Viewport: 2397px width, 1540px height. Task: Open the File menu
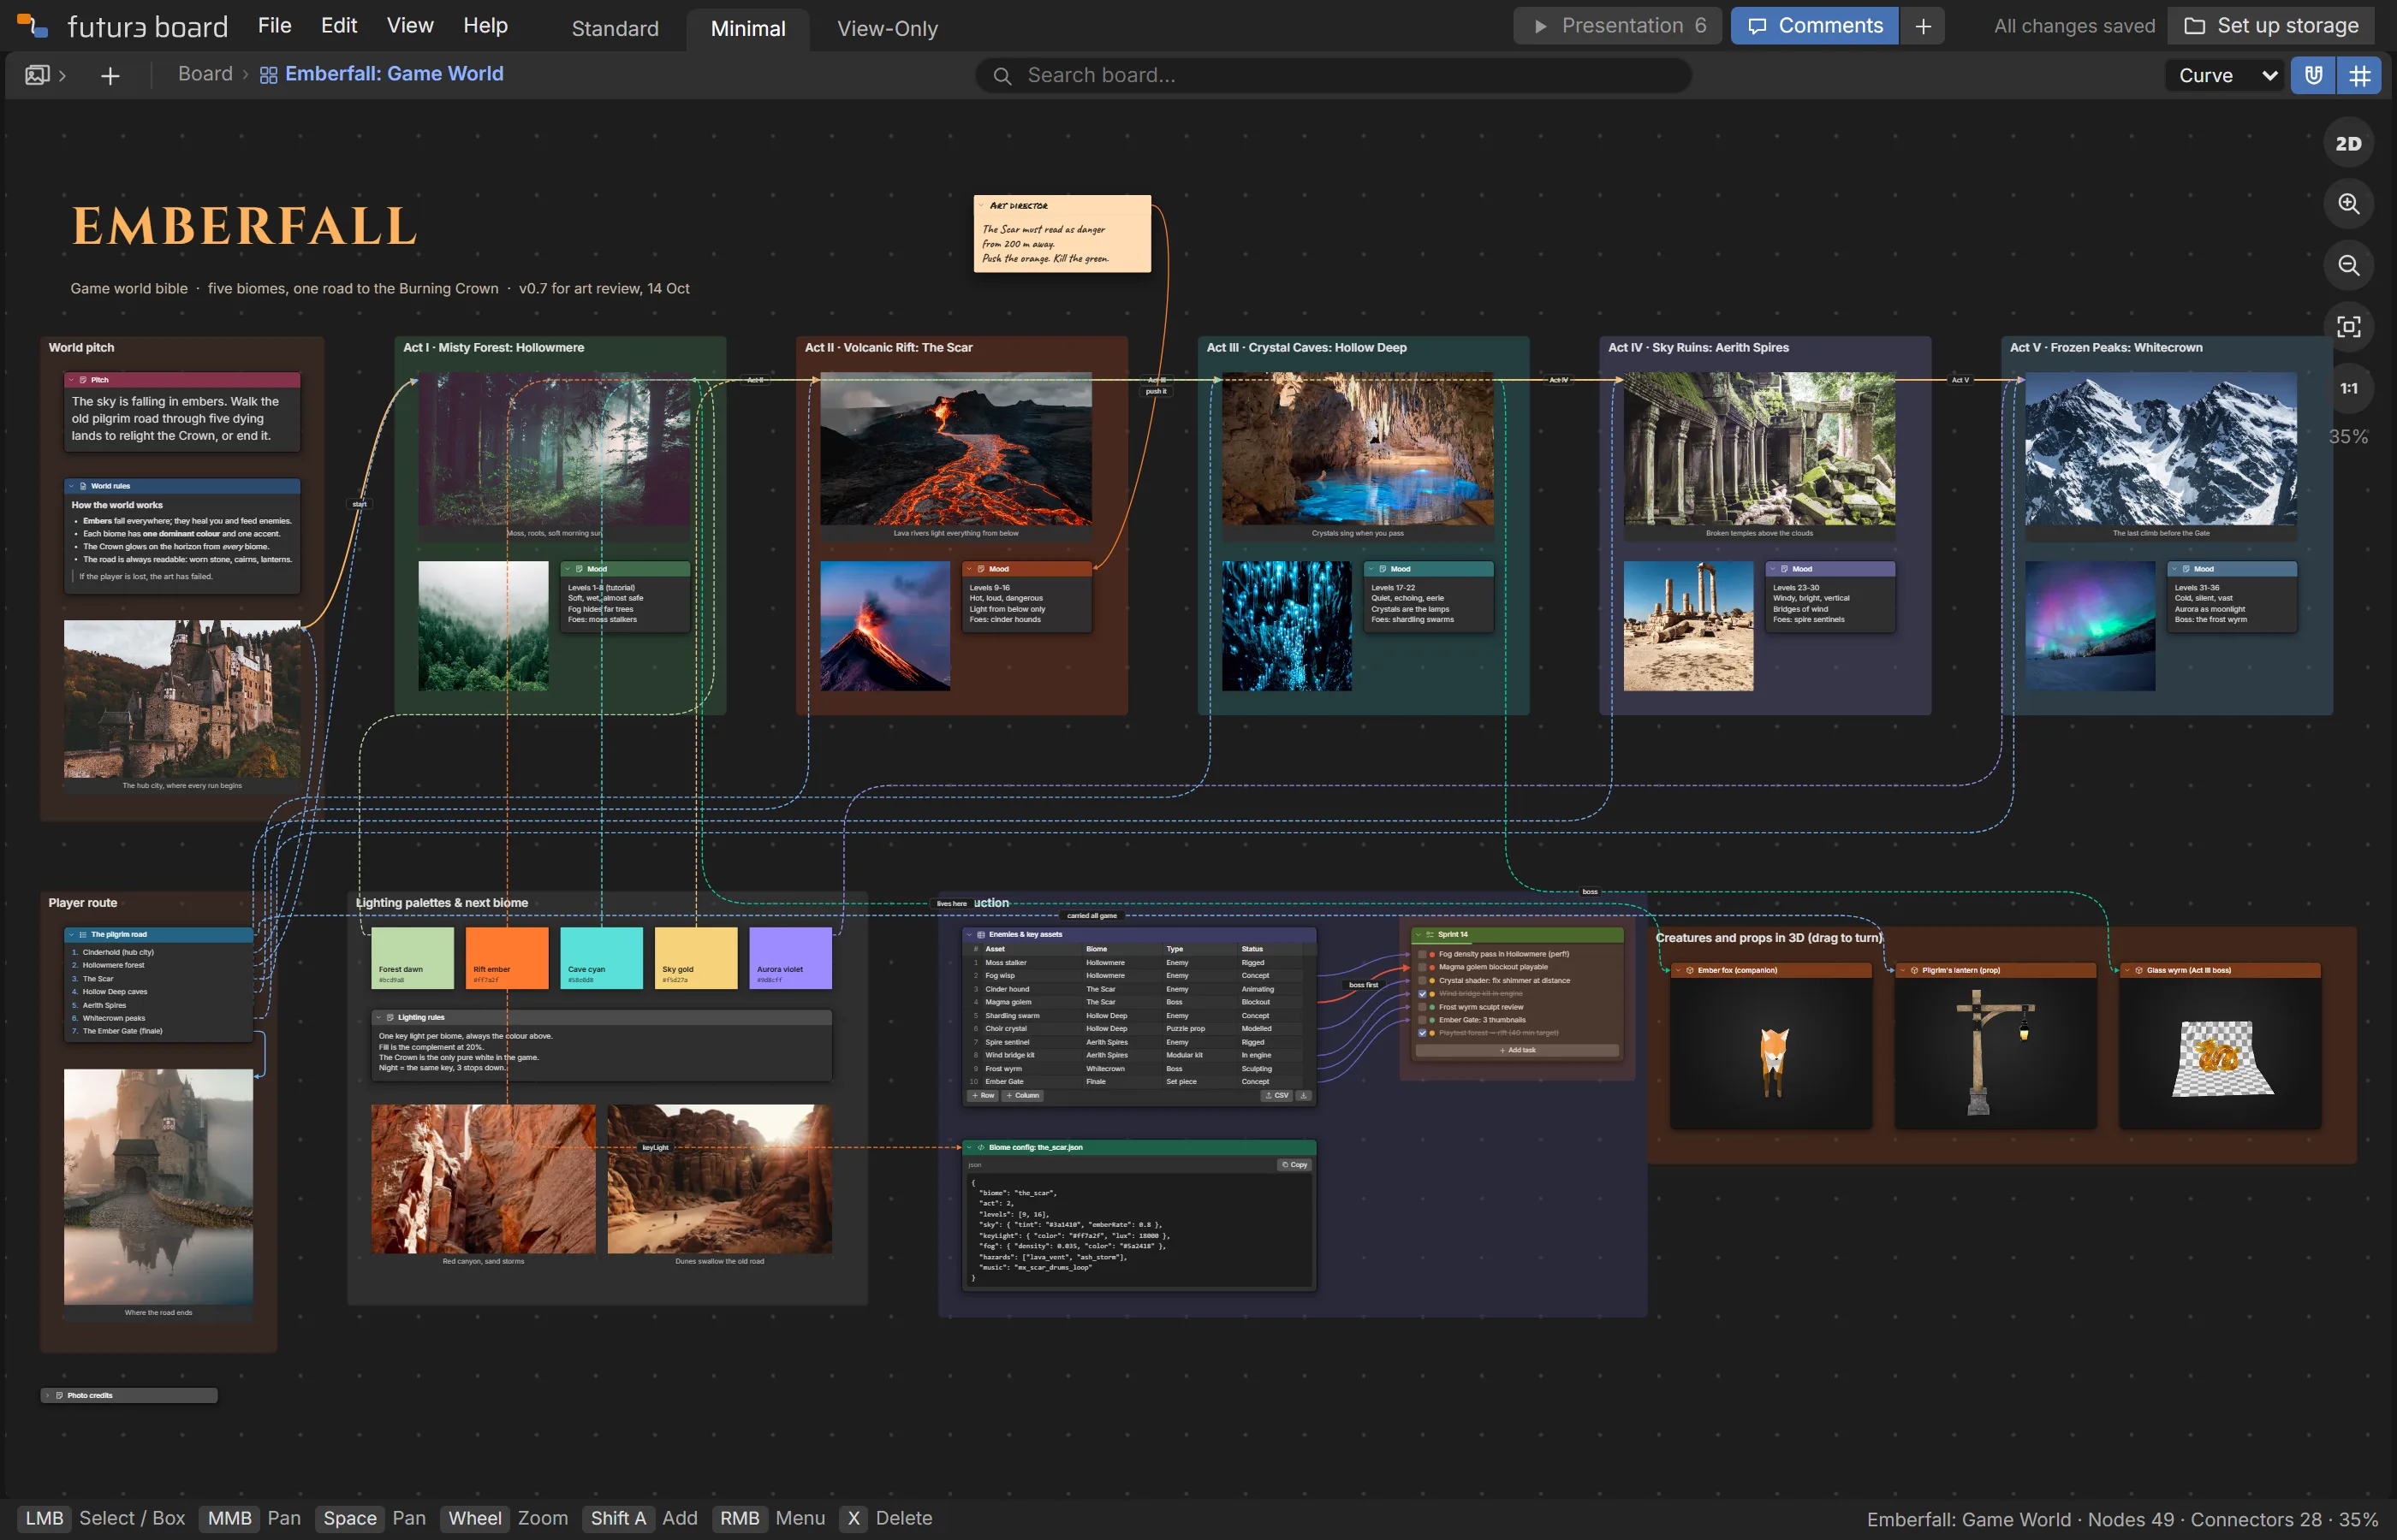click(274, 26)
